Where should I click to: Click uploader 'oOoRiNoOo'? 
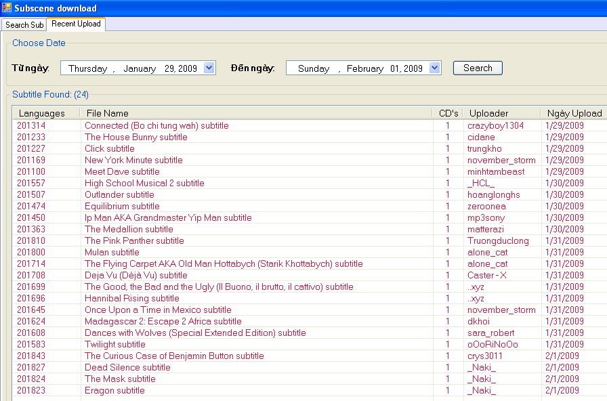point(493,345)
